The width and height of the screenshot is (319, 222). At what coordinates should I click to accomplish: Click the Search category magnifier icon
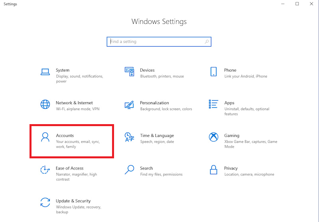pos(129,170)
